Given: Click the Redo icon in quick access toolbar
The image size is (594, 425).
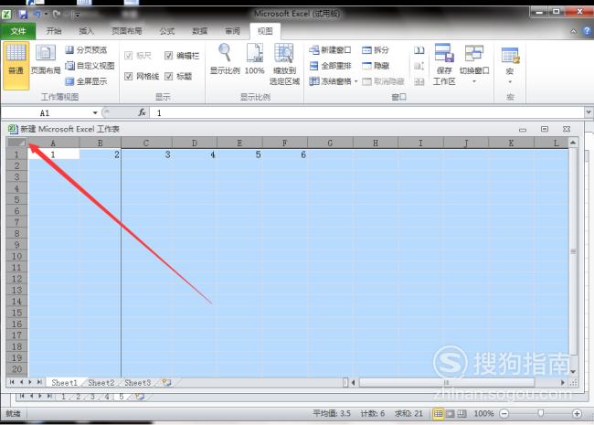Looking at the screenshot, I should click(57, 15).
